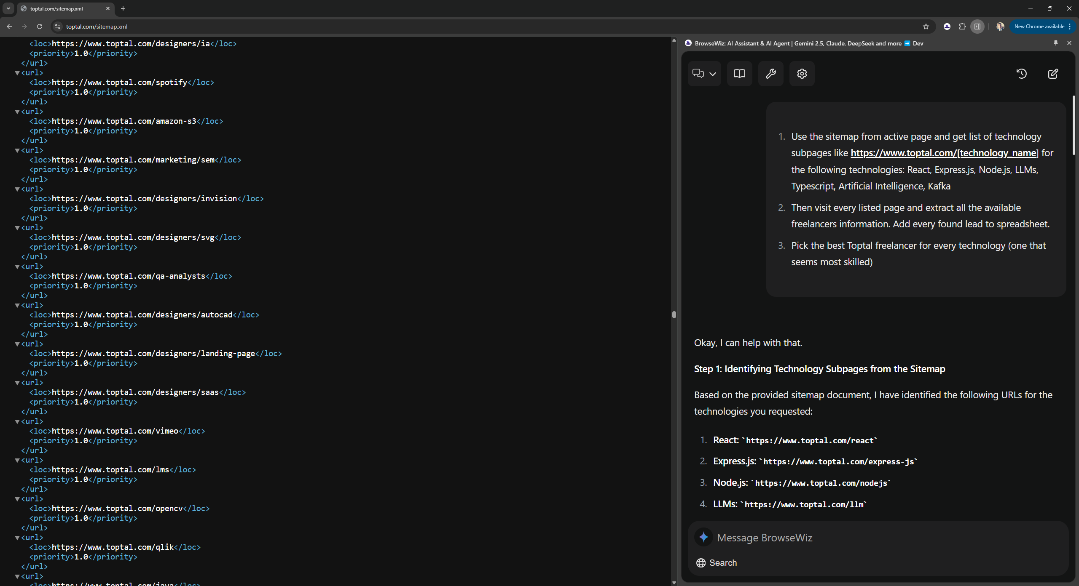Open the toptal.com technology_name link
Image resolution: width=1079 pixels, height=586 pixels.
point(944,153)
